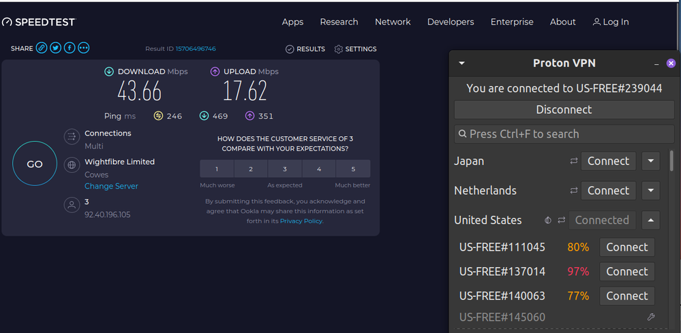Copy the share link icon
The image size is (681, 333).
(x=42, y=48)
